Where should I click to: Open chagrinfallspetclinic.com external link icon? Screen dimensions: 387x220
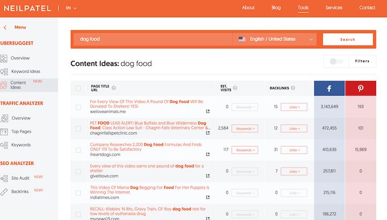tap(208, 133)
